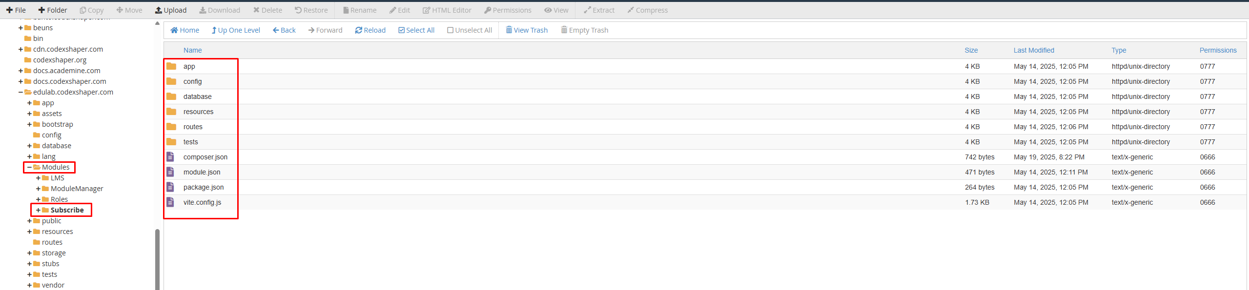Reload the file listing
This screenshot has height=290, width=1249.
(370, 30)
